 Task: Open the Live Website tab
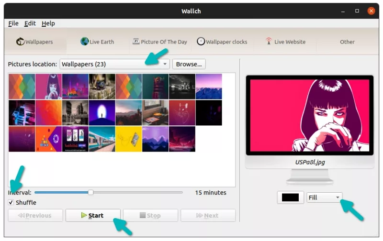tap(285, 42)
